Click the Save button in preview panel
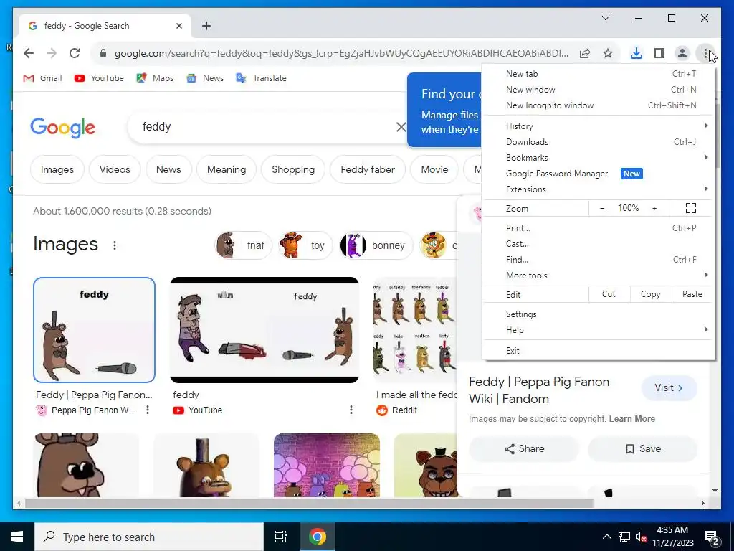 pos(643,449)
